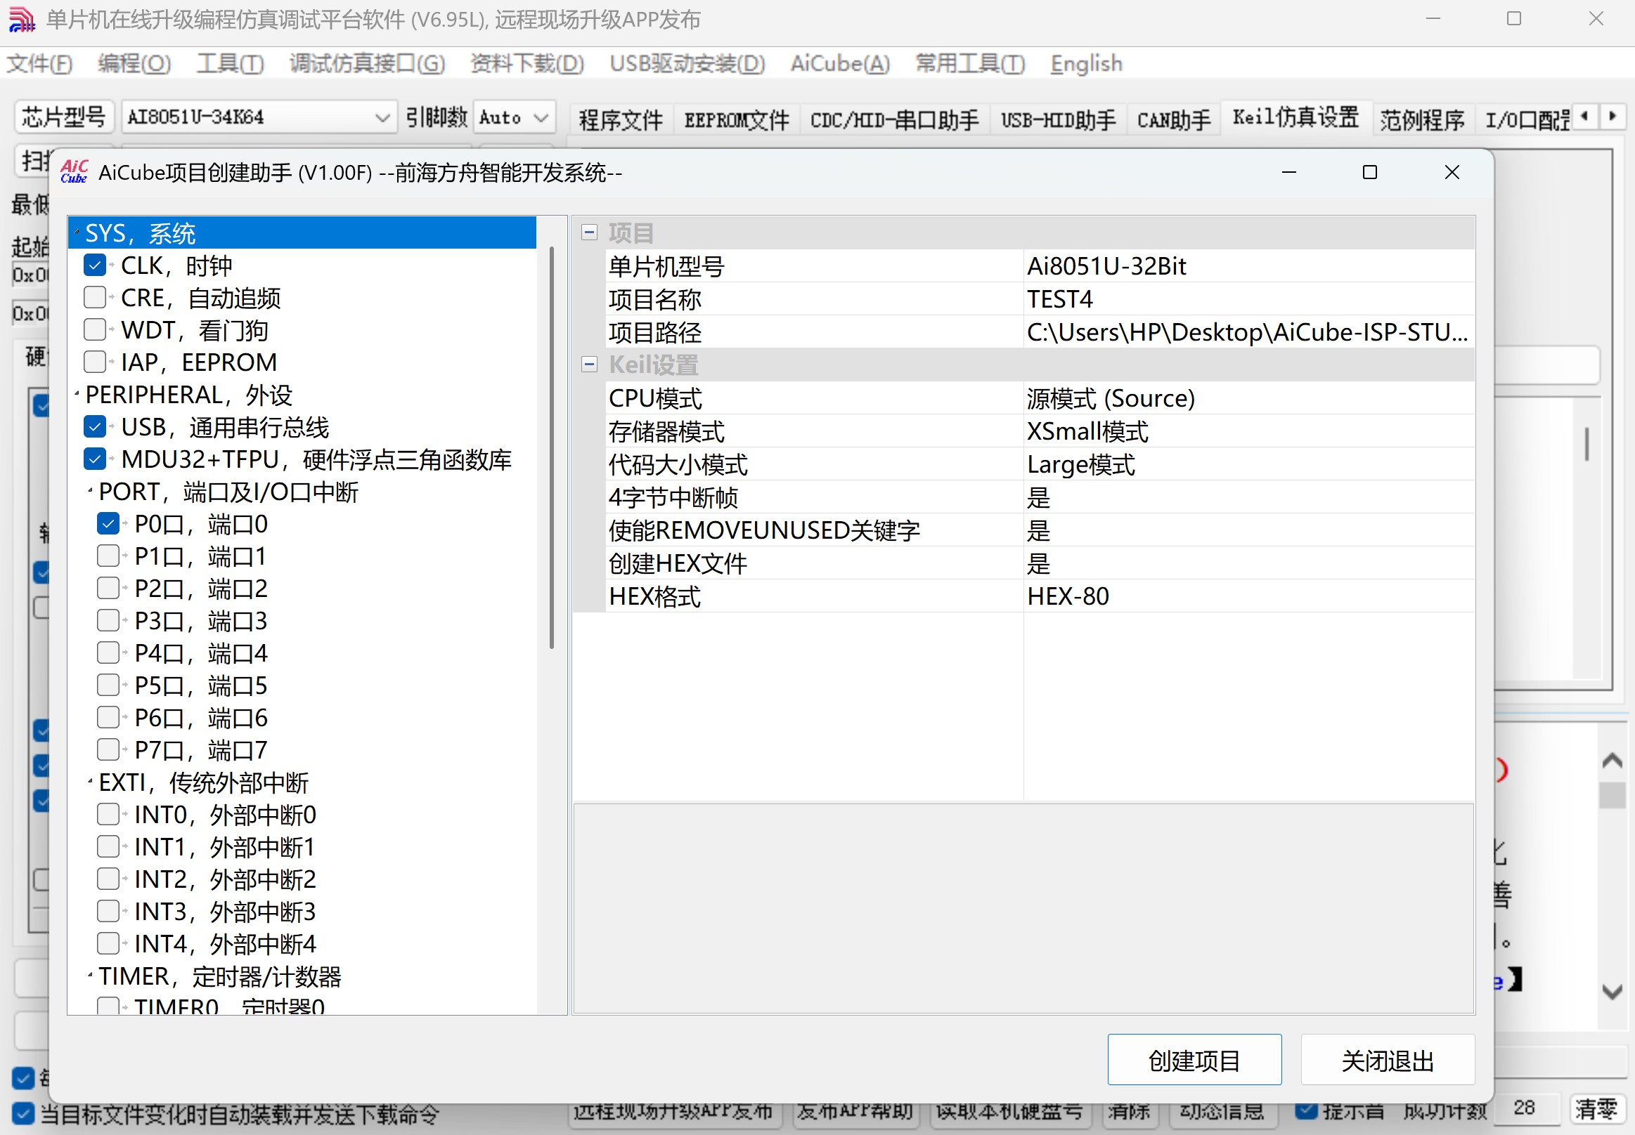
Task: Select the INT2 外部中断2 tree row
Action: tap(225, 879)
